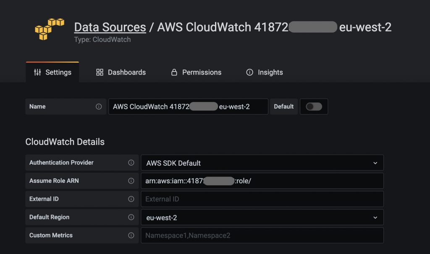Click the data source Name input field

click(x=189, y=107)
